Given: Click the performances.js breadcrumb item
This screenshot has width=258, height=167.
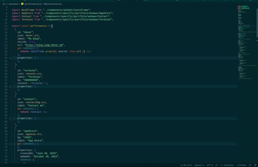Looking at the screenshot, I should pyautogui.click(x=33, y=4).
